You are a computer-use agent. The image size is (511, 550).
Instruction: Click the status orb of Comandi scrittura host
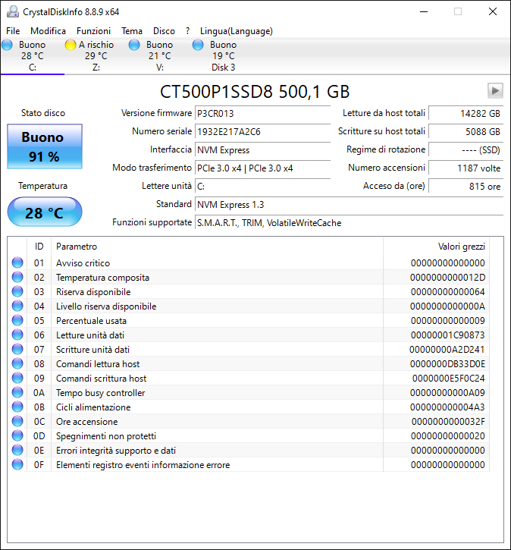click(x=17, y=378)
